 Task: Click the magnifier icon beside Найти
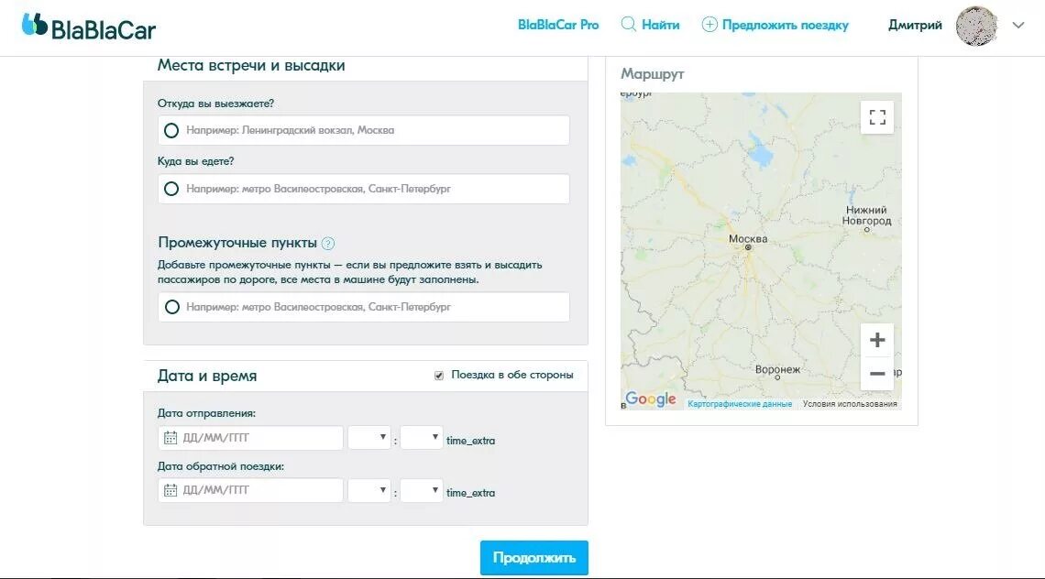[x=628, y=25]
